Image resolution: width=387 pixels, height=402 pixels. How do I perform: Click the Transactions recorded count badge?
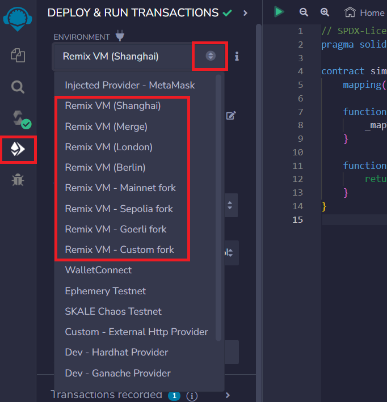click(x=174, y=396)
